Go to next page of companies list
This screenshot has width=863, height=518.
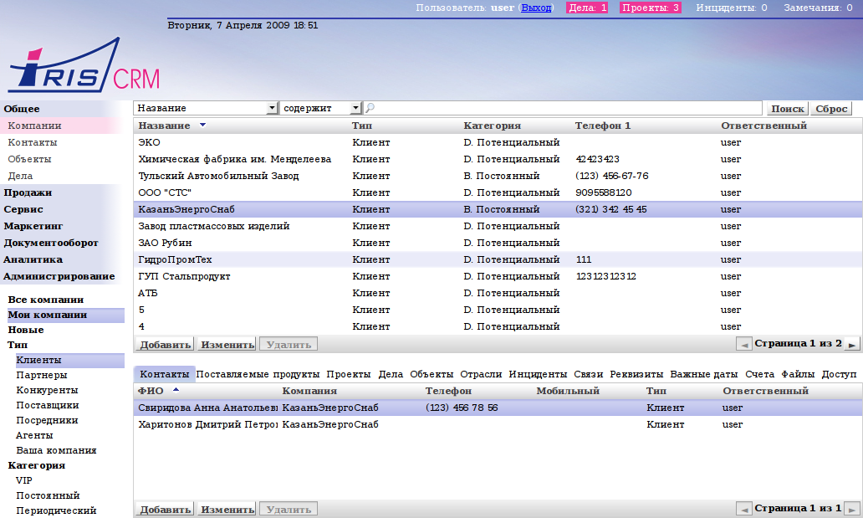(851, 344)
